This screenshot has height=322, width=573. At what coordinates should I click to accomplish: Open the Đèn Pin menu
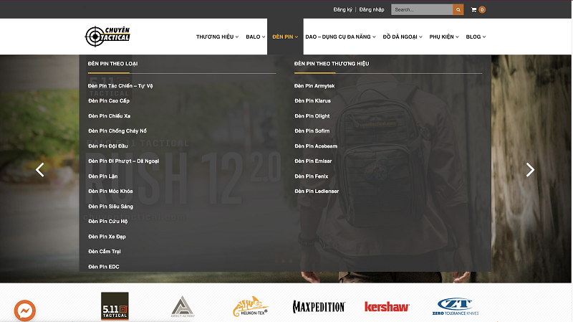(x=285, y=37)
